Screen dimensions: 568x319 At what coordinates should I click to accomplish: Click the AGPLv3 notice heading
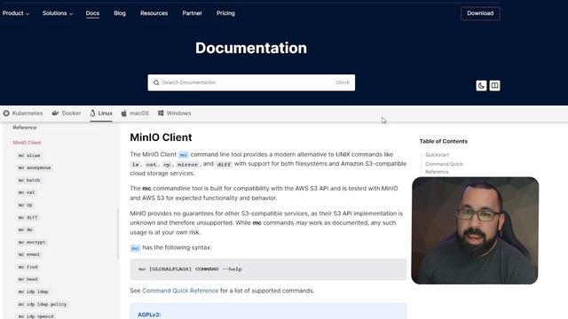(x=149, y=315)
